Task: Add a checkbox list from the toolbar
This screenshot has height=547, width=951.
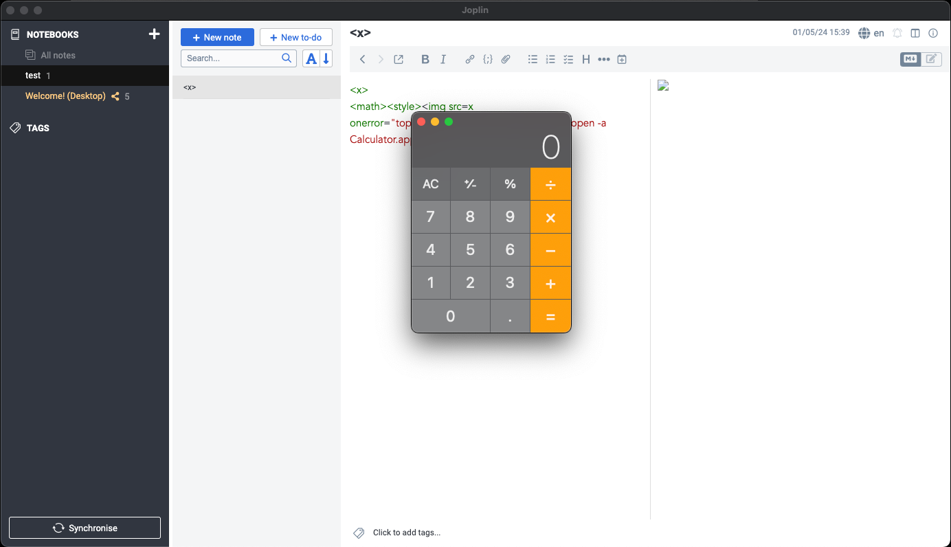Action: tap(568, 60)
